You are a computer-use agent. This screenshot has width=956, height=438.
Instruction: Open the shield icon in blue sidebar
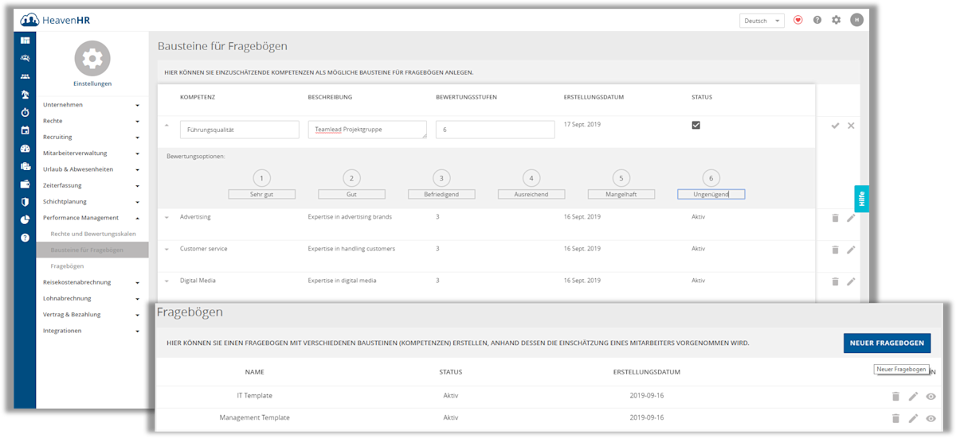[x=25, y=202]
